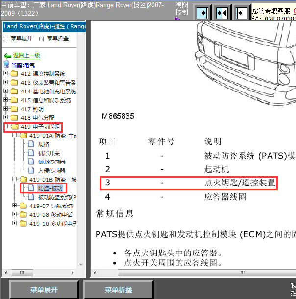Viewport: 296px width, 299px height.
Task: Expand the 415 信息和娱乐系统 node
Action: (5, 99)
